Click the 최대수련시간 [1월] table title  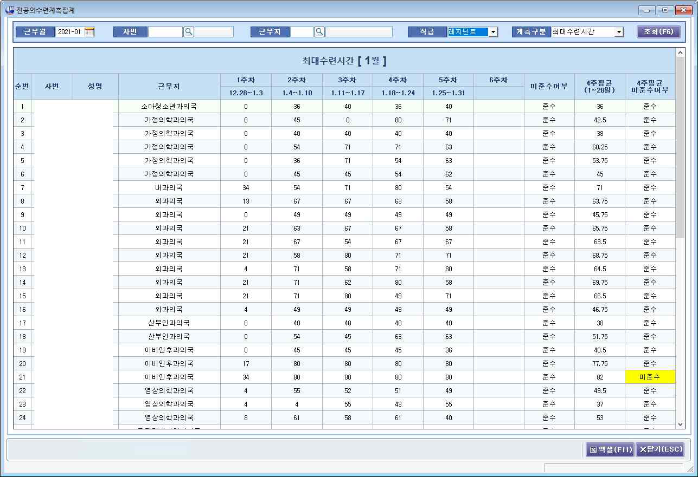point(344,61)
